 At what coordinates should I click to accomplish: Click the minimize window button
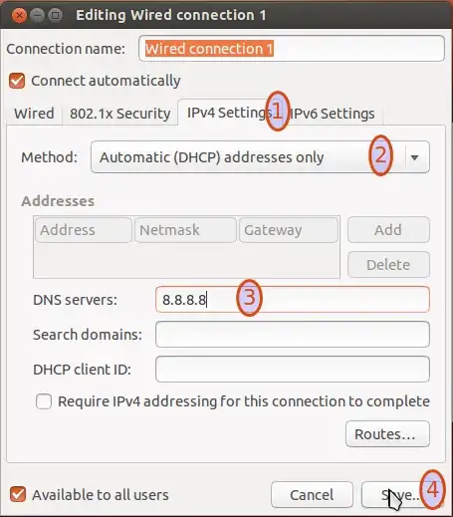click(x=37, y=16)
